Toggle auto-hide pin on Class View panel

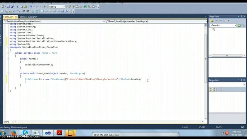241,16
